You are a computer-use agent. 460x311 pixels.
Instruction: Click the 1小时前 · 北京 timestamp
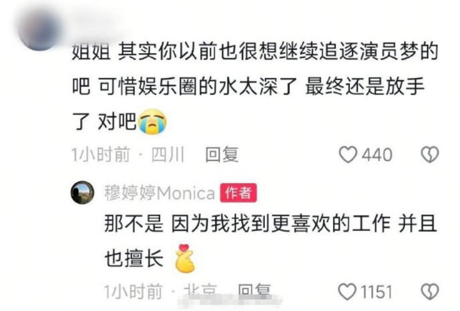[161, 291]
